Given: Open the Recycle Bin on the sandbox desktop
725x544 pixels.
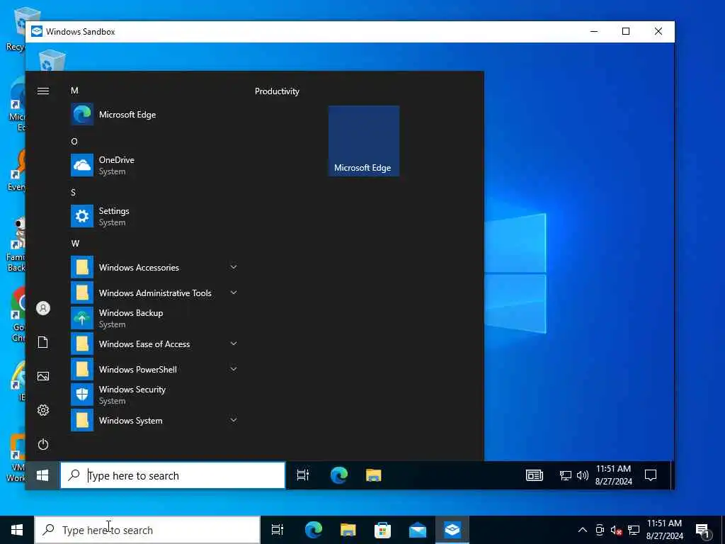Looking at the screenshot, I should coord(52,60).
